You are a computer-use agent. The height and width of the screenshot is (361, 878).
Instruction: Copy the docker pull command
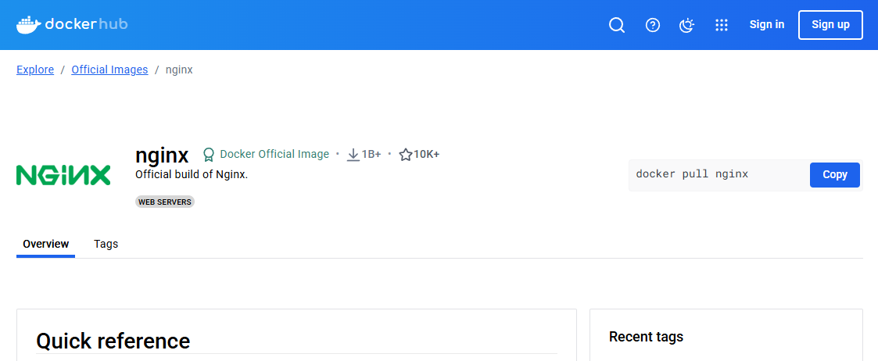[835, 174]
